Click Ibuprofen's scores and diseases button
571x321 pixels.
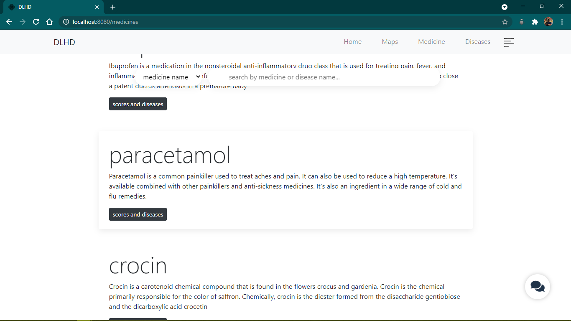click(138, 104)
